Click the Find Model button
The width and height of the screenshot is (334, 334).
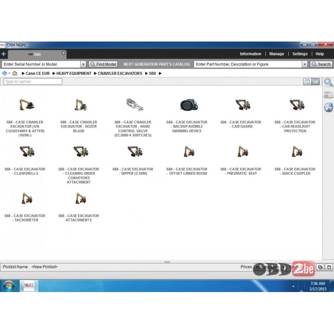pyautogui.click(x=103, y=64)
